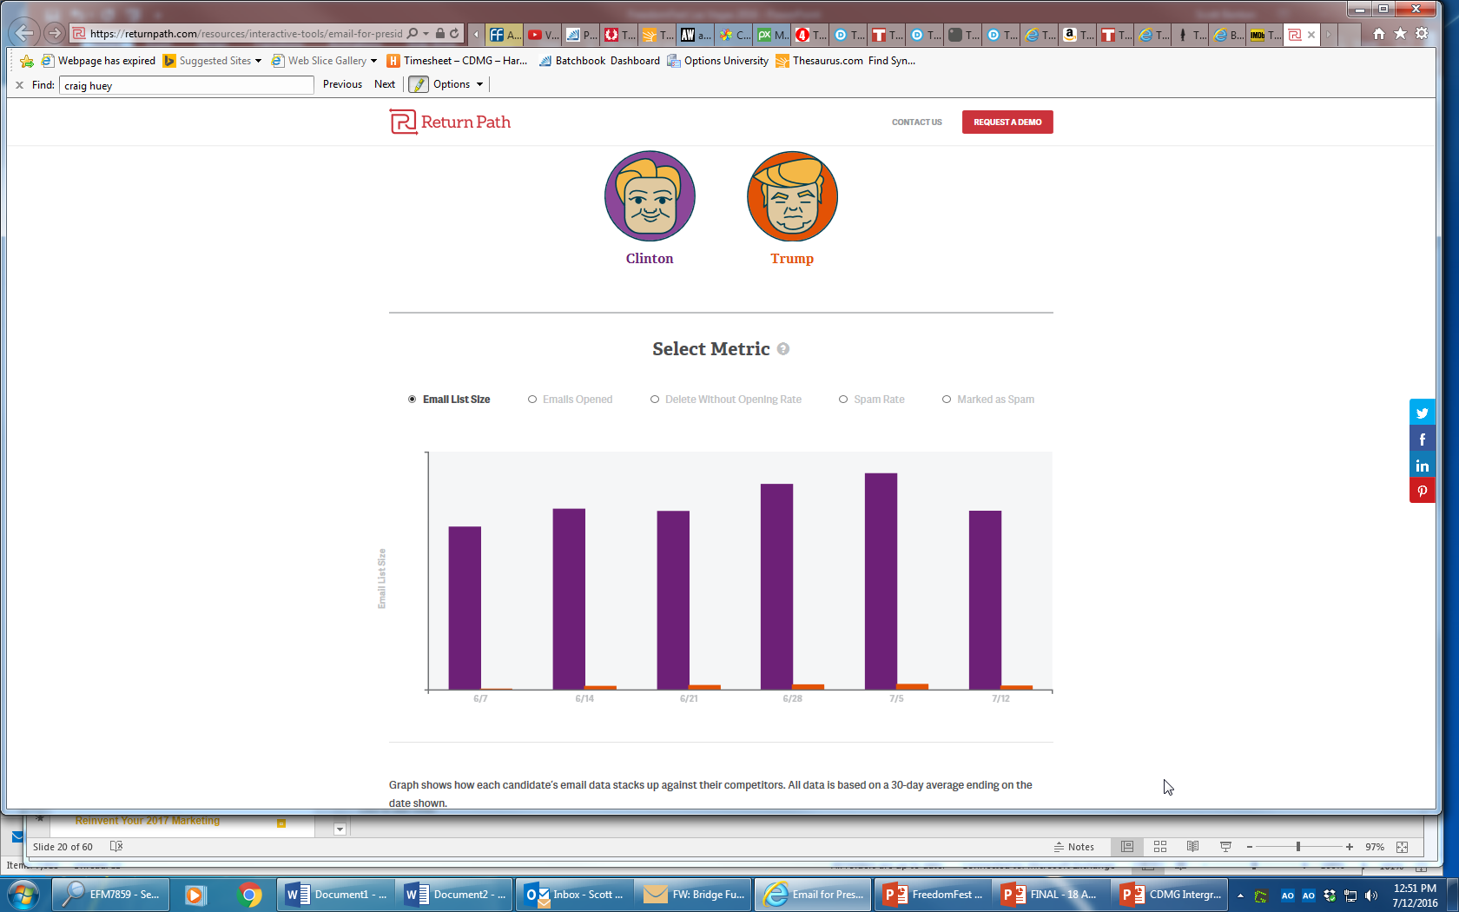Image resolution: width=1459 pixels, height=912 pixels.
Task: Click the Return Path logo
Action: click(450, 122)
